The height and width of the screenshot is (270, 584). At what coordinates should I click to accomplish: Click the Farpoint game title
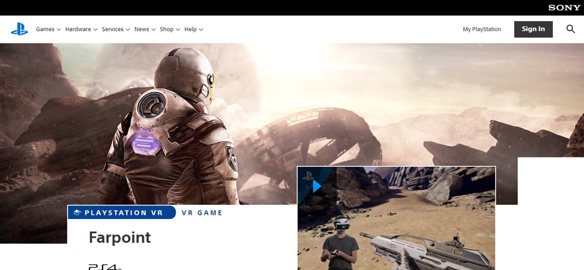(x=120, y=237)
